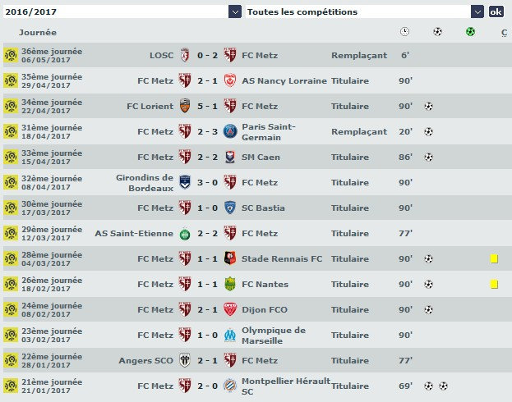512x402 pixels.
Task: Click the FC Lorient crest icon
Action: tap(184, 106)
